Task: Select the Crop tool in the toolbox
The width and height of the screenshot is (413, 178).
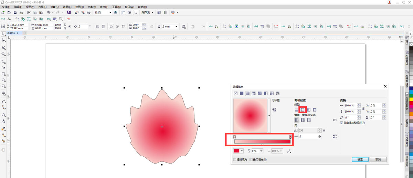Action: 3,48
